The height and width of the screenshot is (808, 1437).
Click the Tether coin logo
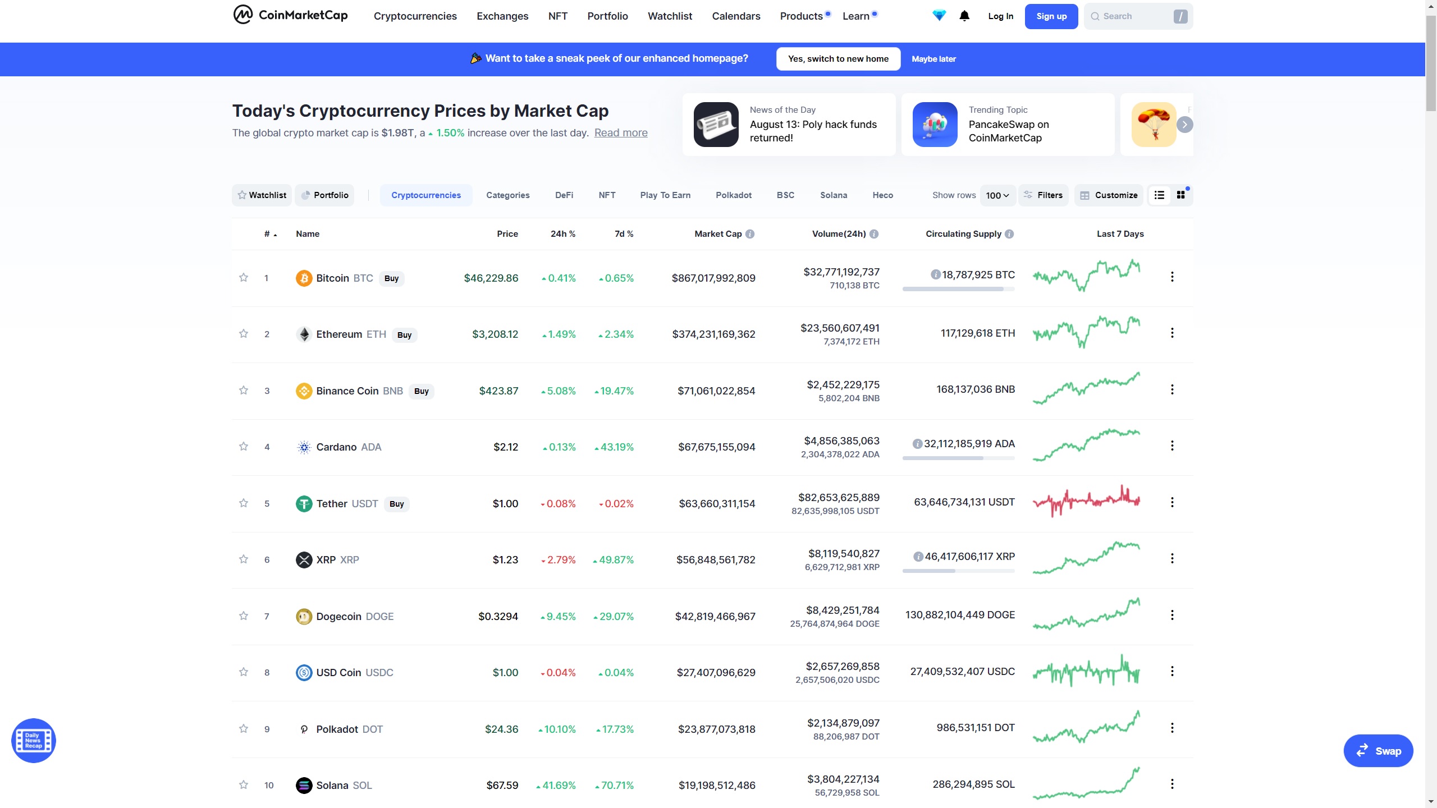[304, 504]
